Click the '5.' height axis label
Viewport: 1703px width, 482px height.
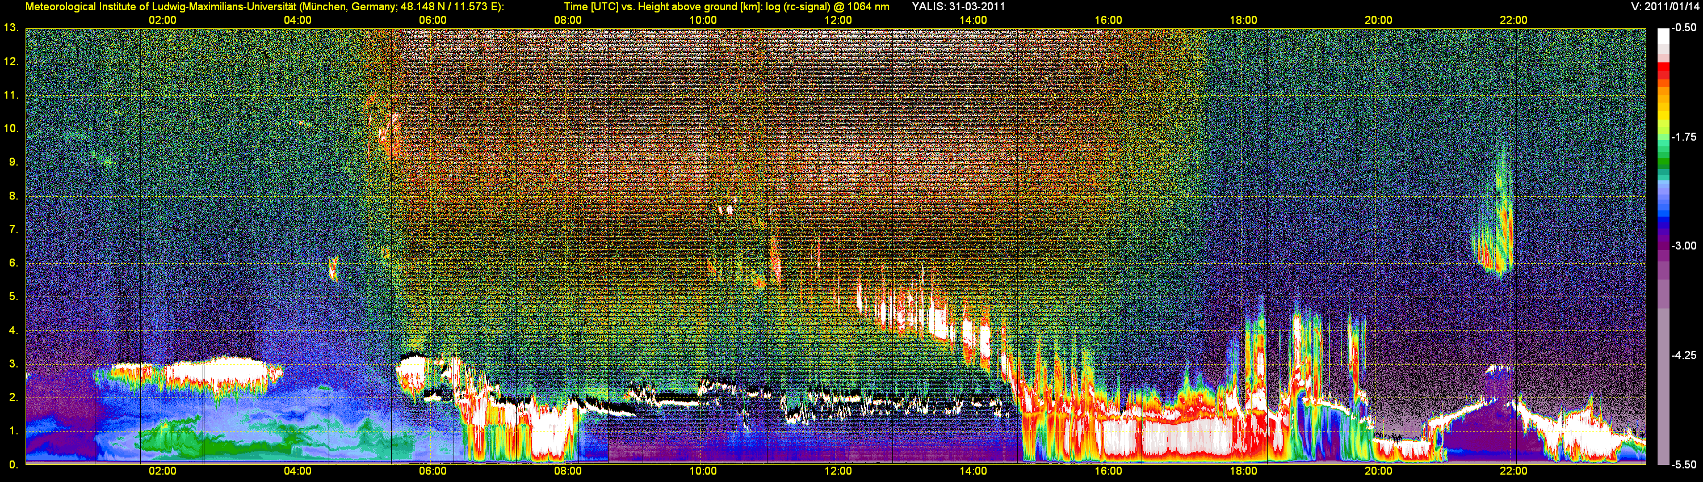pyautogui.click(x=13, y=297)
